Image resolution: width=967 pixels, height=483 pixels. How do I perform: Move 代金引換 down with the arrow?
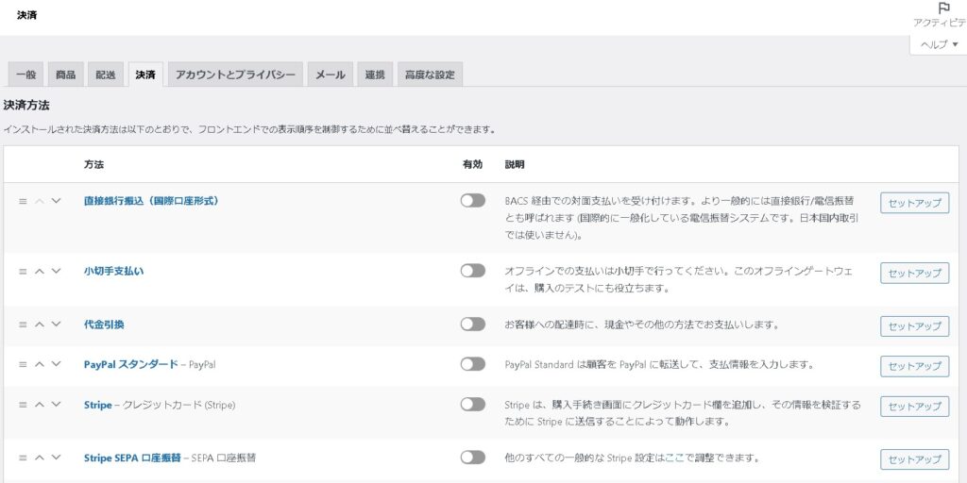pyautogui.click(x=56, y=325)
